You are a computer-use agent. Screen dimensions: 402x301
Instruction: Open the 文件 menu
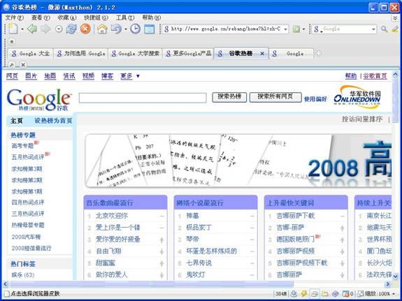click(15, 17)
